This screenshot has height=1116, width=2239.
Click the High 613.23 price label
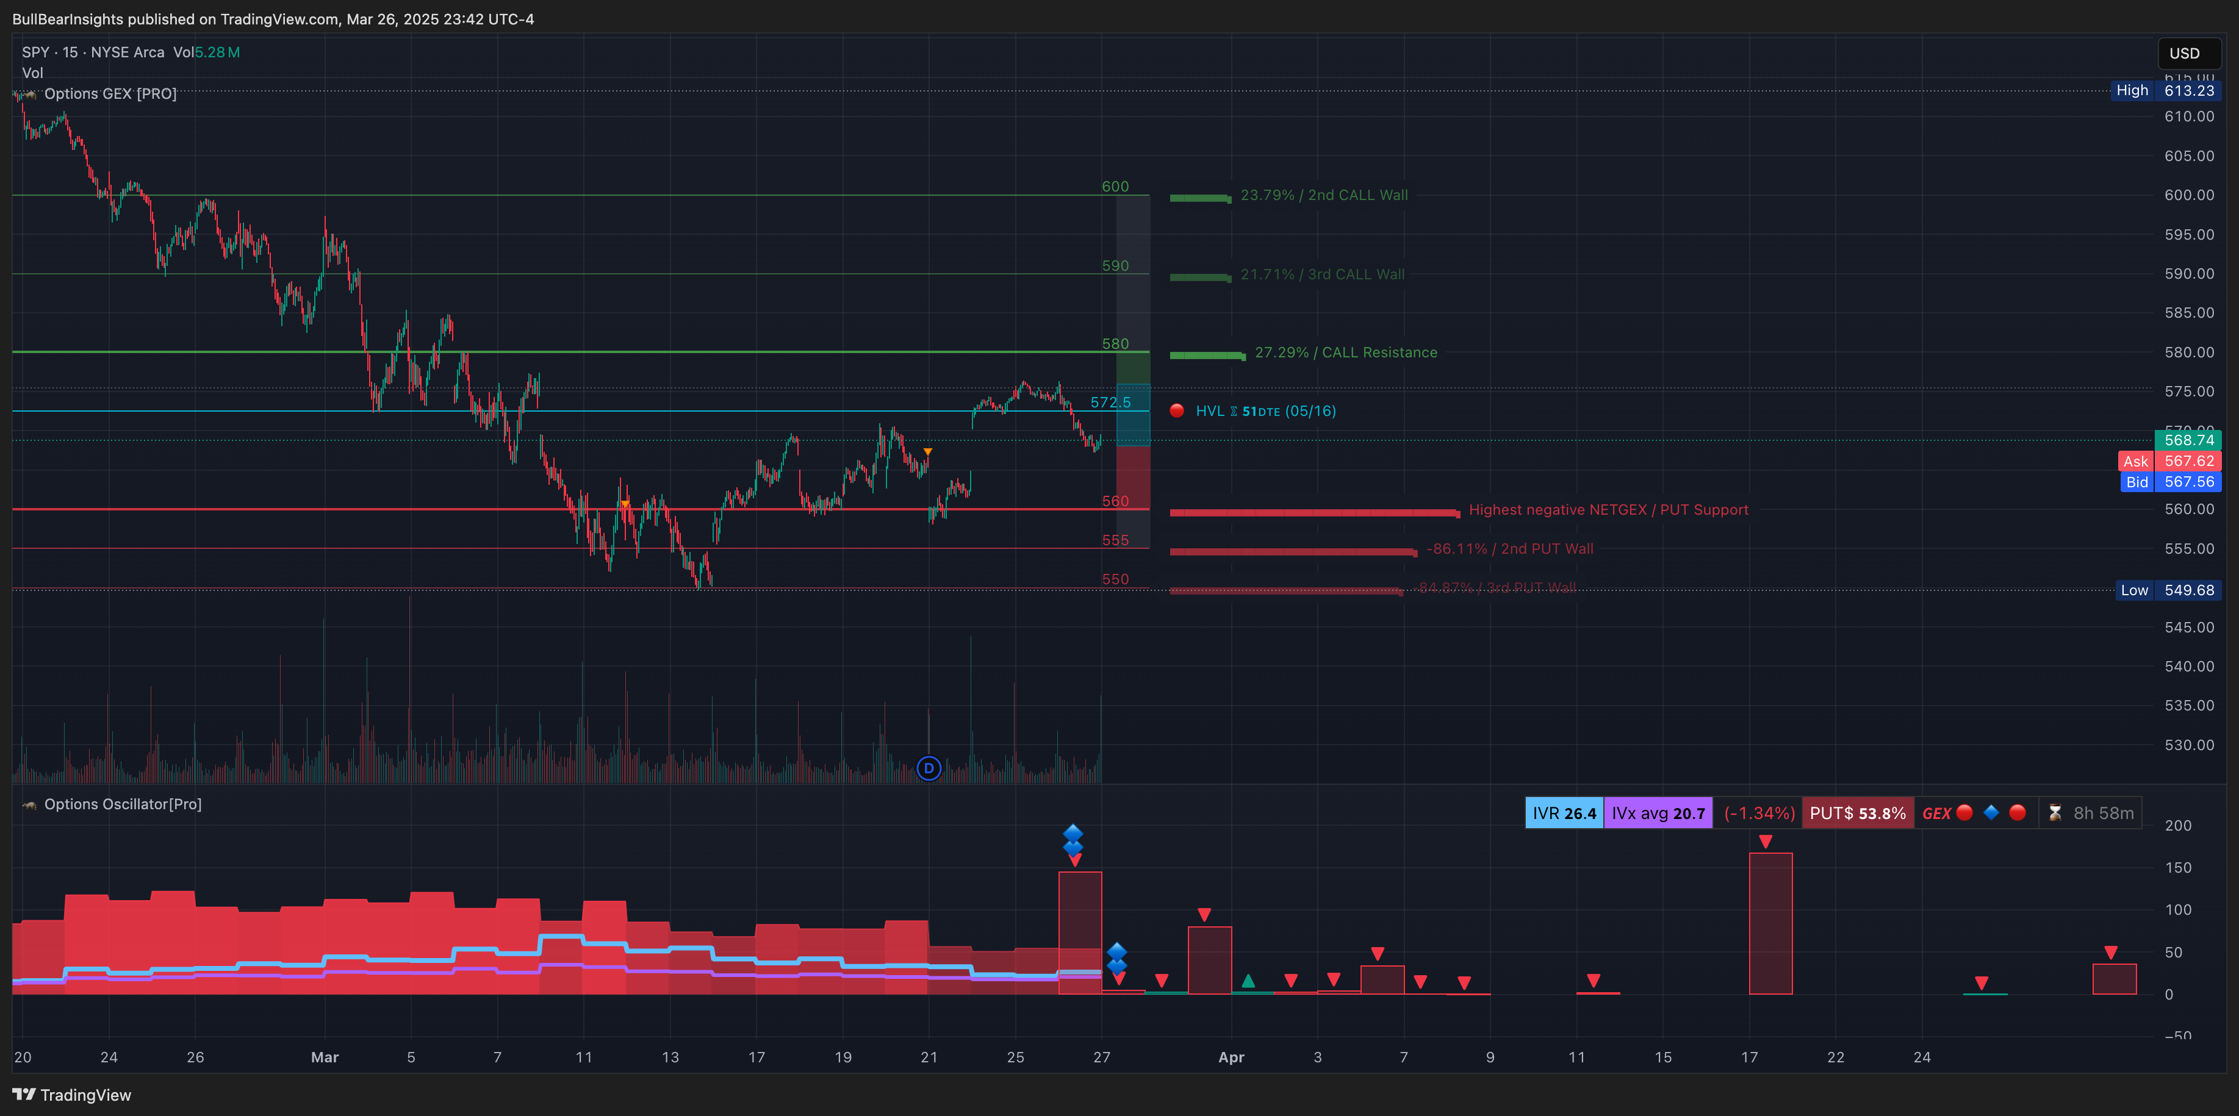[2166, 90]
